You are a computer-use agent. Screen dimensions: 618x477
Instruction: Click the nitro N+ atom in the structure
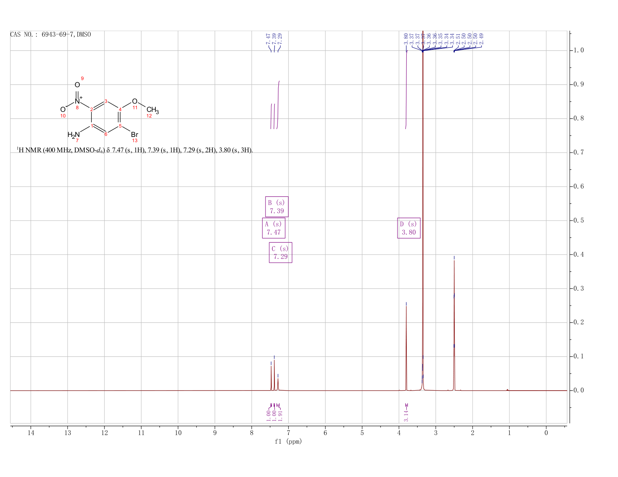tap(78, 101)
